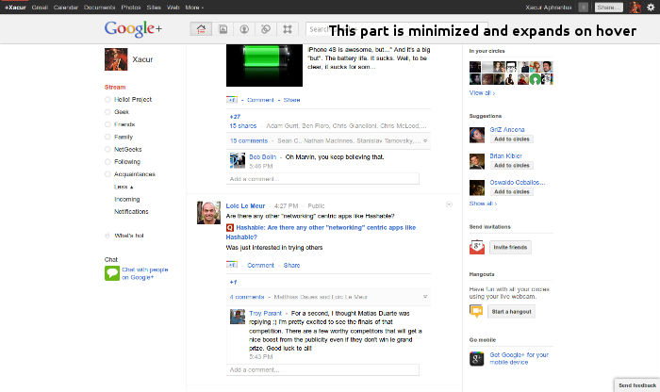The height and width of the screenshot is (392, 660).
Task: Open Web from the top bar
Action: 173,8
